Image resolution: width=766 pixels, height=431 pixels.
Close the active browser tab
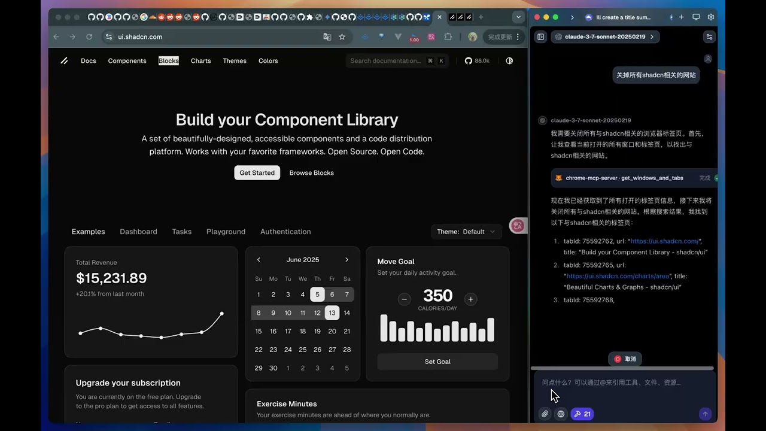(x=439, y=17)
